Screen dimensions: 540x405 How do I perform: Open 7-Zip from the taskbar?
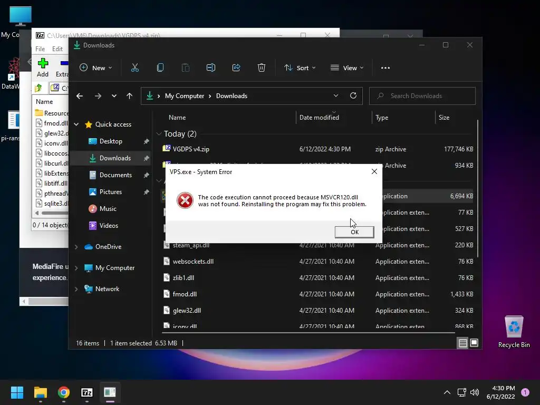pyautogui.click(x=87, y=392)
